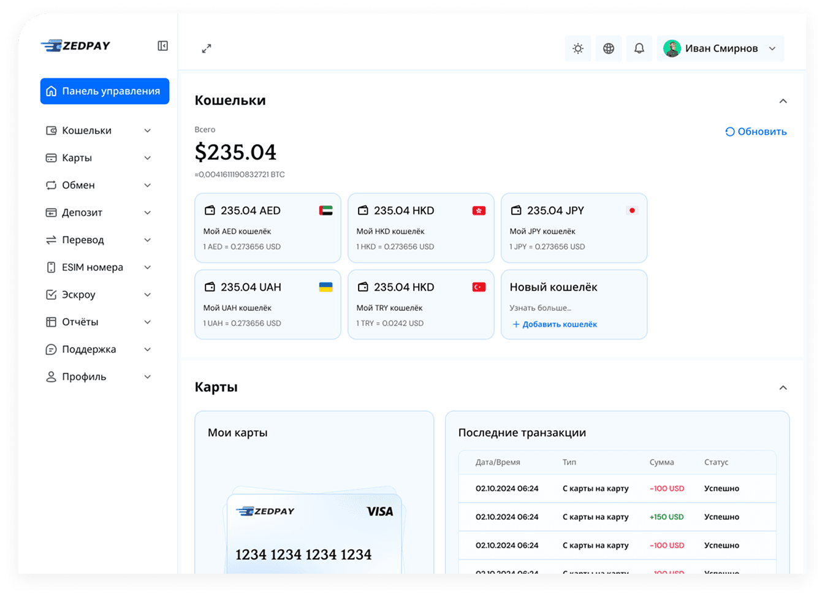Viewport: 825px width, 597px height.
Task: Open notifications bell icon
Action: [x=639, y=48]
